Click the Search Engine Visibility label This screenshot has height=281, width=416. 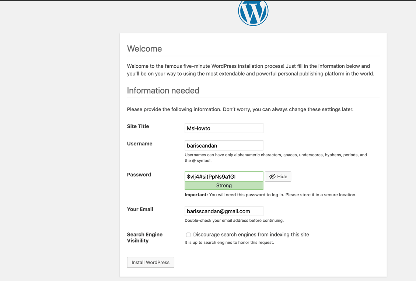(144, 238)
